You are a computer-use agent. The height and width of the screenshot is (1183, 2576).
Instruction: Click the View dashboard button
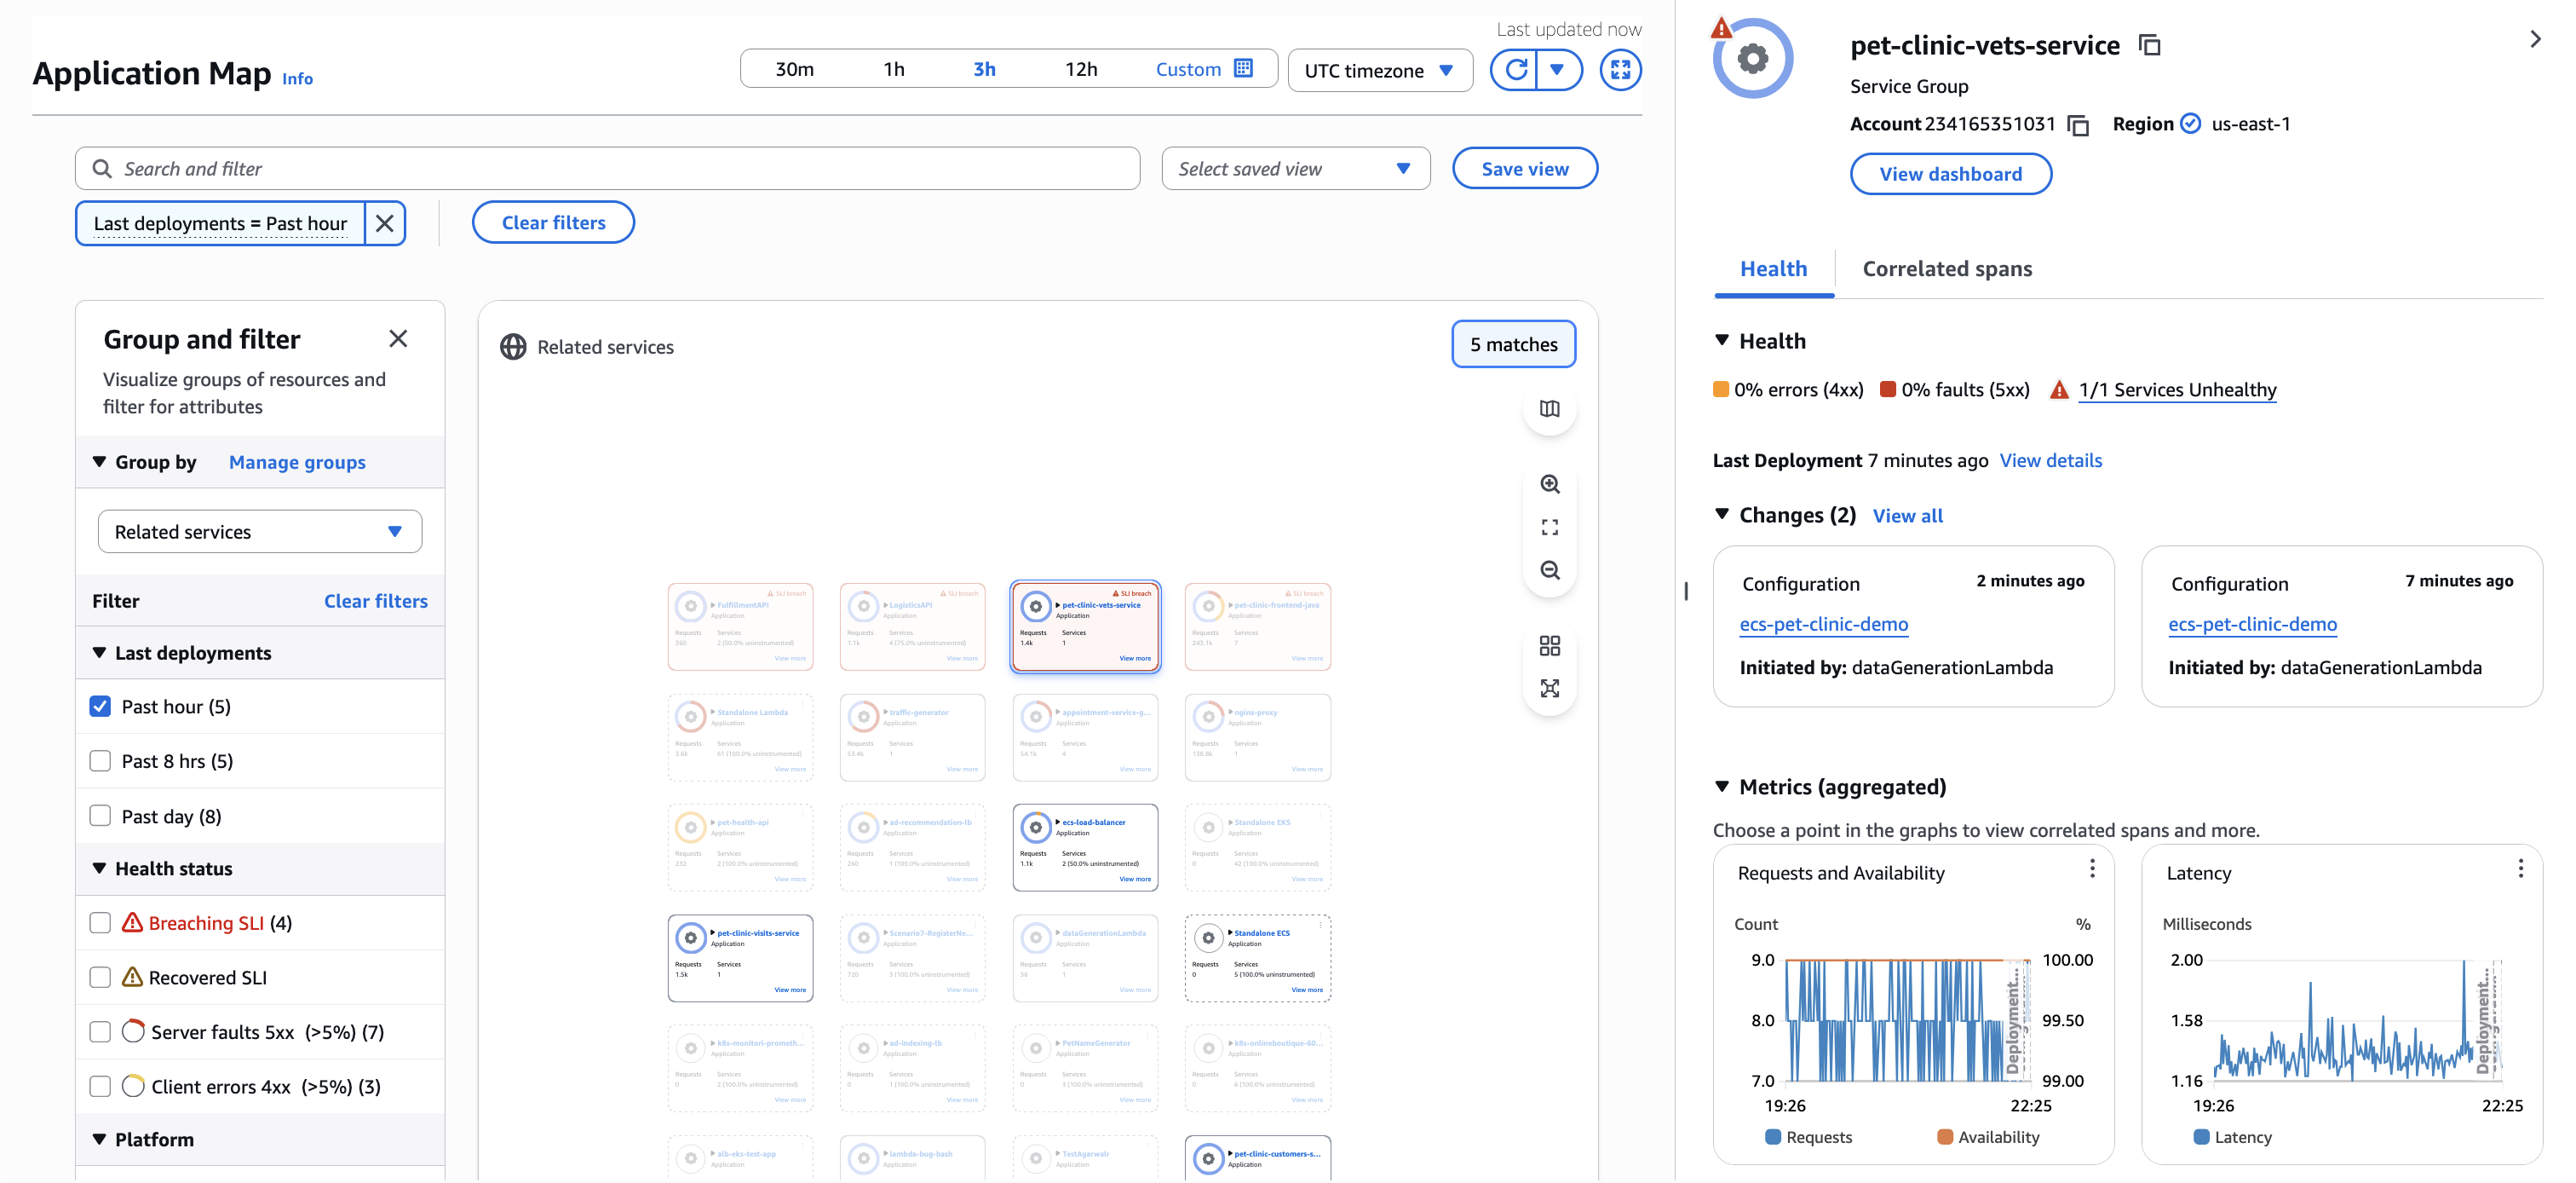coord(1950,173)
